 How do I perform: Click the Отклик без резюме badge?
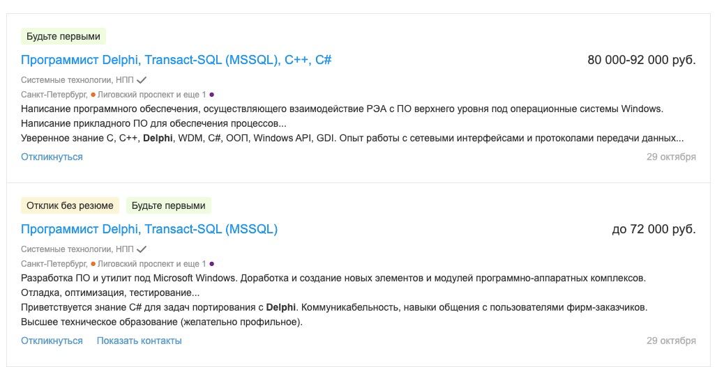tap(70, 205)
